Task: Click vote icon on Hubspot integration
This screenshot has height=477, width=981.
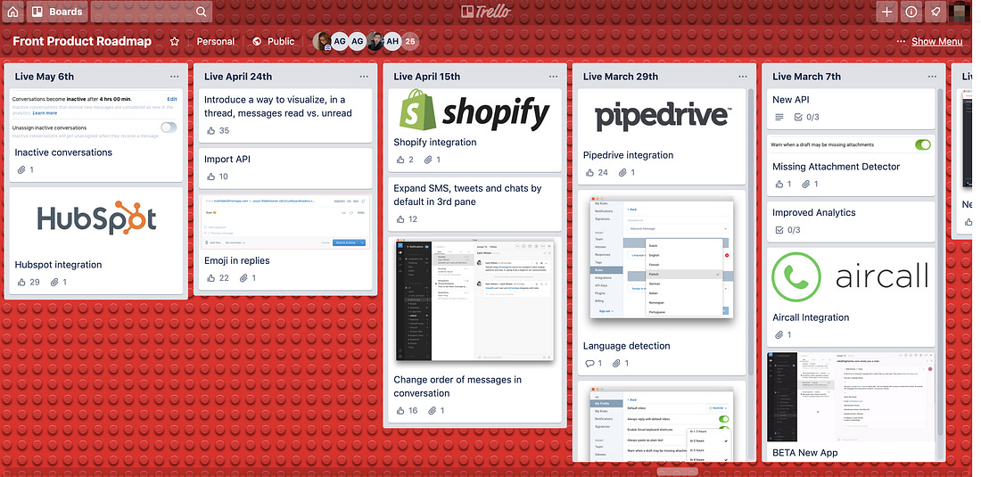Action: pyautogui.click(x=22, y=282)
